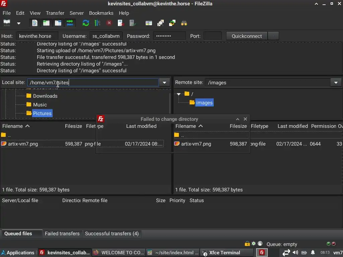Toggle the remote directory tree display
Image resolution: width=343 pixels, height=257 pixels.
point(58,23)
